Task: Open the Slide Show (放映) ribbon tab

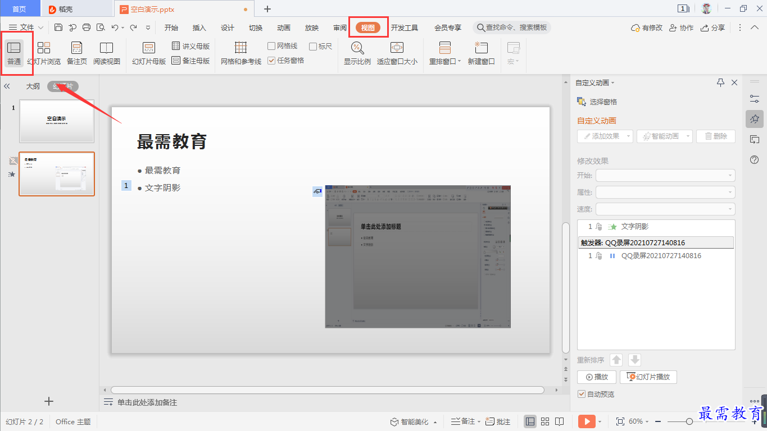Action: (312, 27)
